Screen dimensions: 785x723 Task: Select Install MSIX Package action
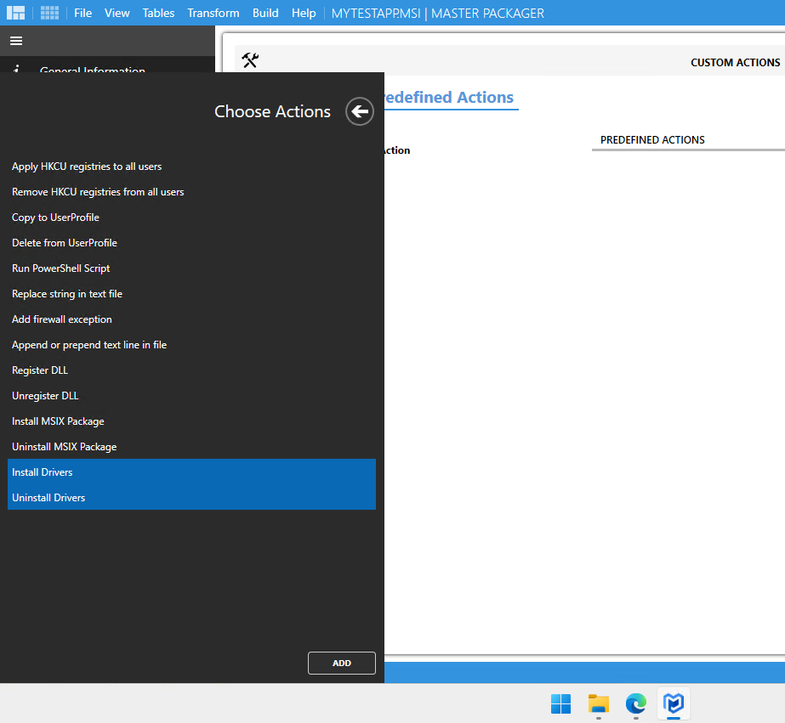pyautogui.click(x=191, y=421)
